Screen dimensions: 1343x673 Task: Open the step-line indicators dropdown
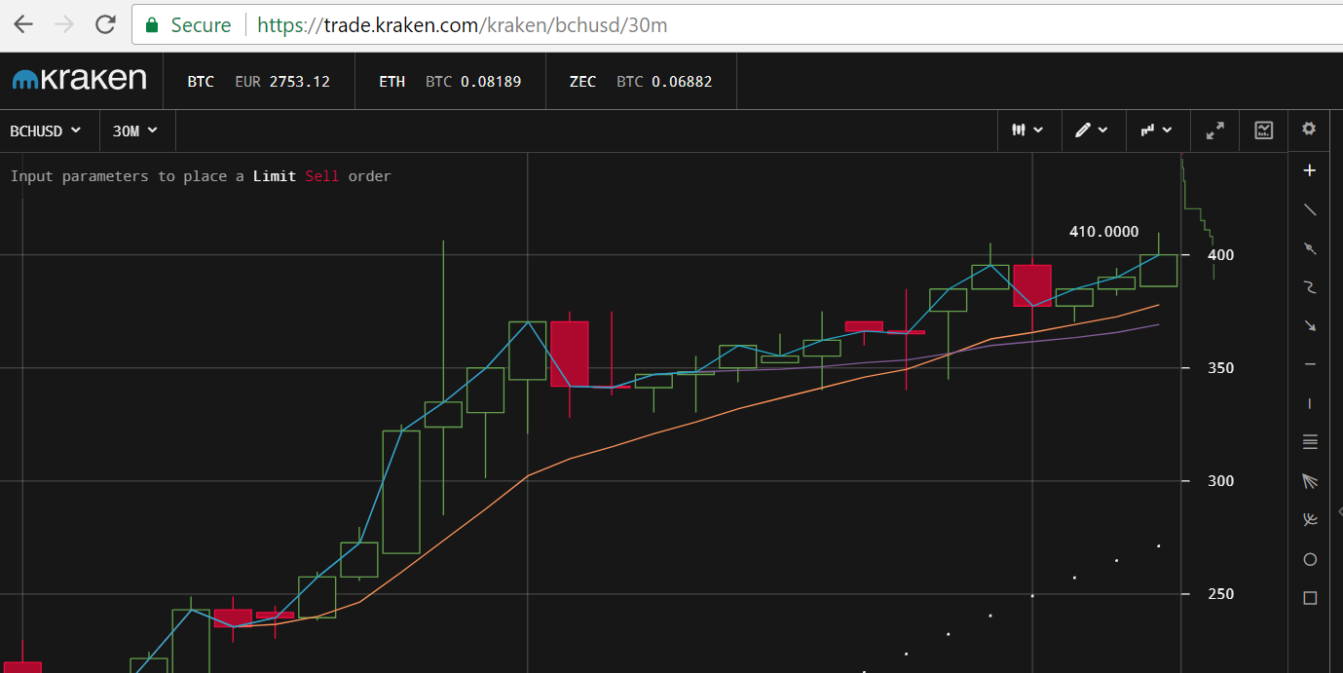click(1156, 131)
